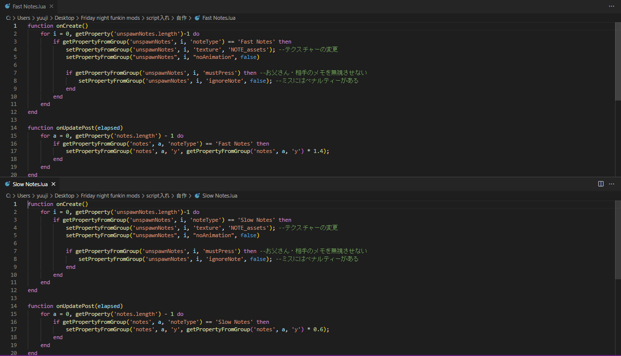Open the 自作 breadcrumb dropdown

[x=181, y=17]
